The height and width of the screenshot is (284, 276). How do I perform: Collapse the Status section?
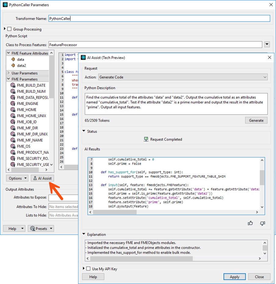click(x=84, y=131)
